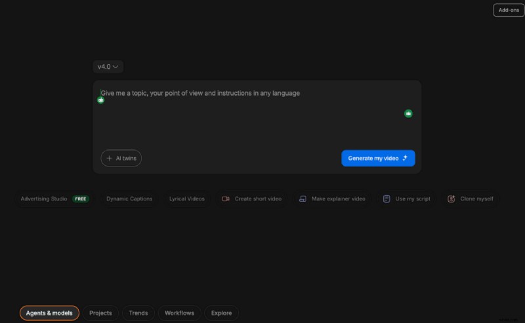Switch to the Workflows tab
Viewport: 525px width, 323px height.
(x=179, y=313)
